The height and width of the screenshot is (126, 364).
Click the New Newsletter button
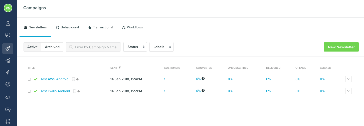(x=341, y=47)
